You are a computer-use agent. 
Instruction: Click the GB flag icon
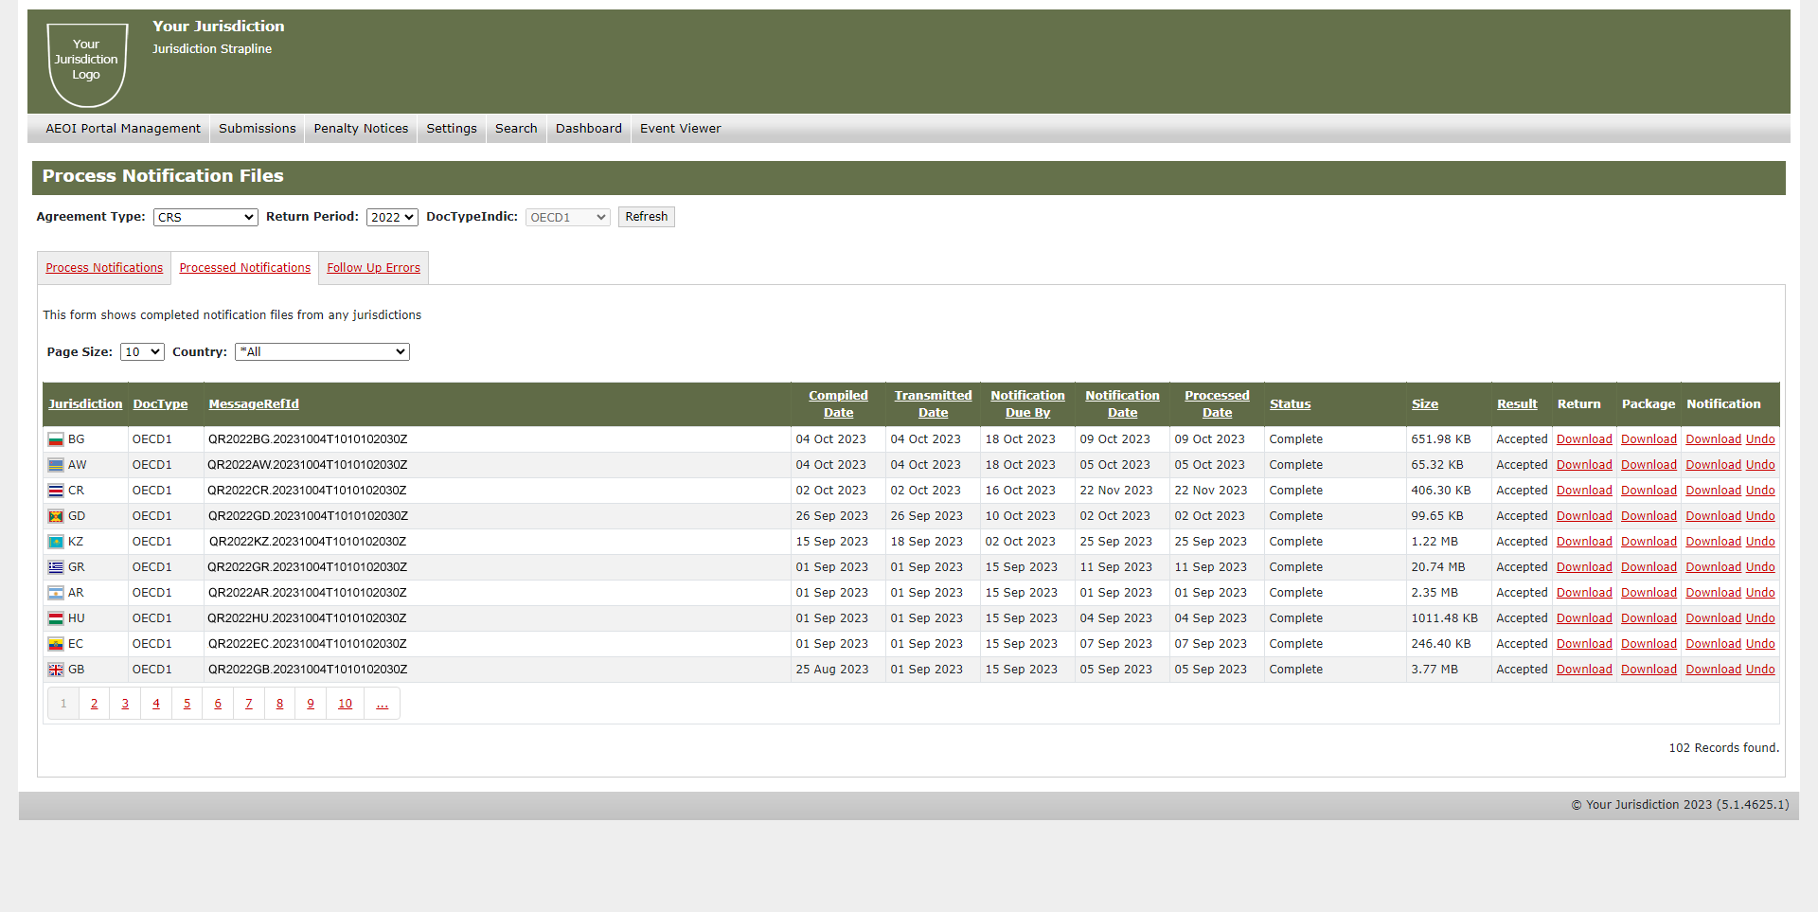[x=56, y=670]
